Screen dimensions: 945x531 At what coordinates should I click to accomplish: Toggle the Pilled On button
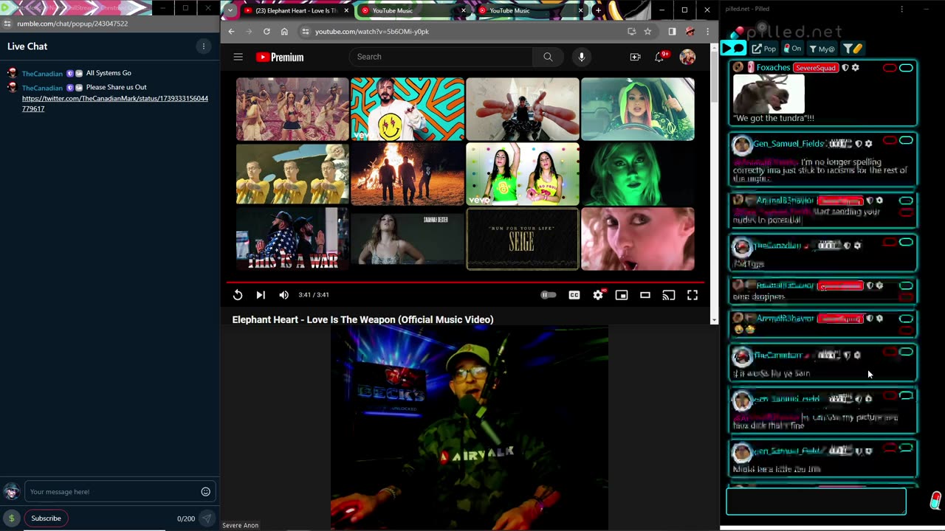[792, 49]
